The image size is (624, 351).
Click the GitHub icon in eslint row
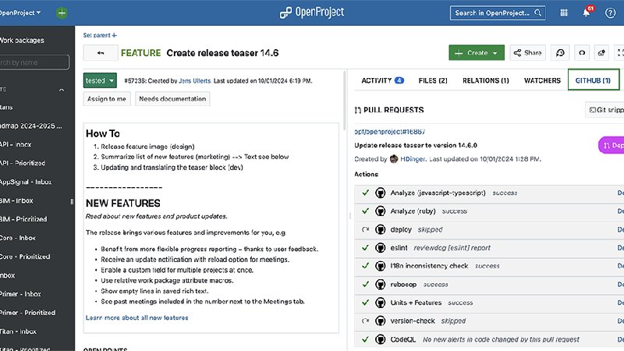[381, 248]
